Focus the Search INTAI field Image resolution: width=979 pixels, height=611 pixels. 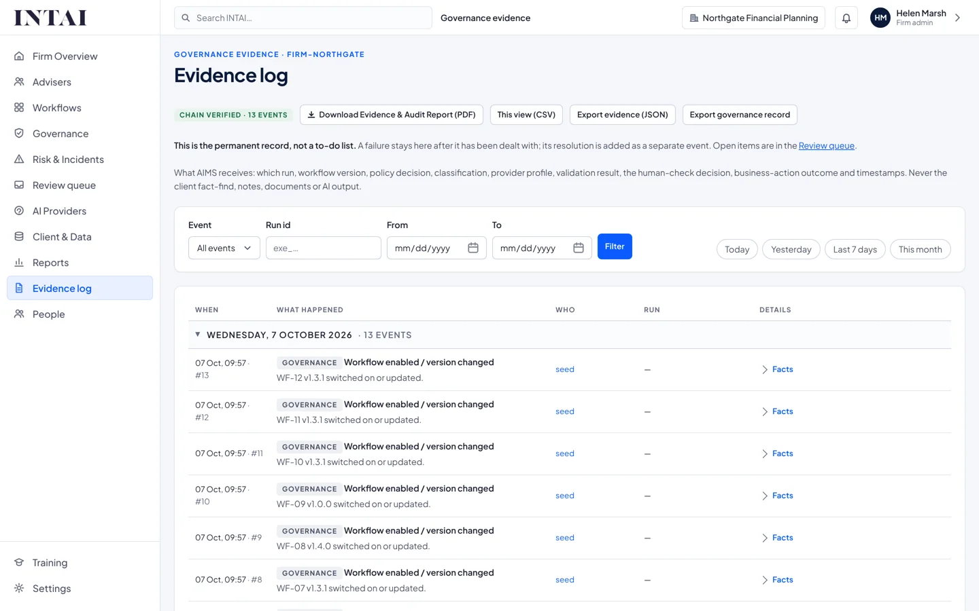(x=303, y=18)
